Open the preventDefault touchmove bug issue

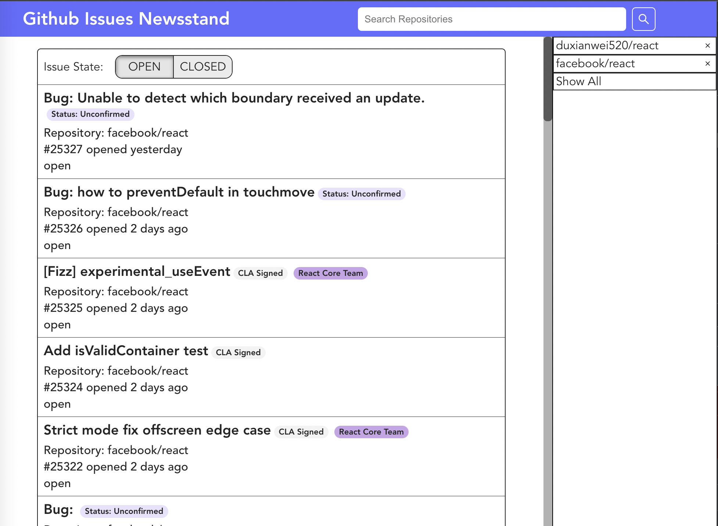point(178,192)
